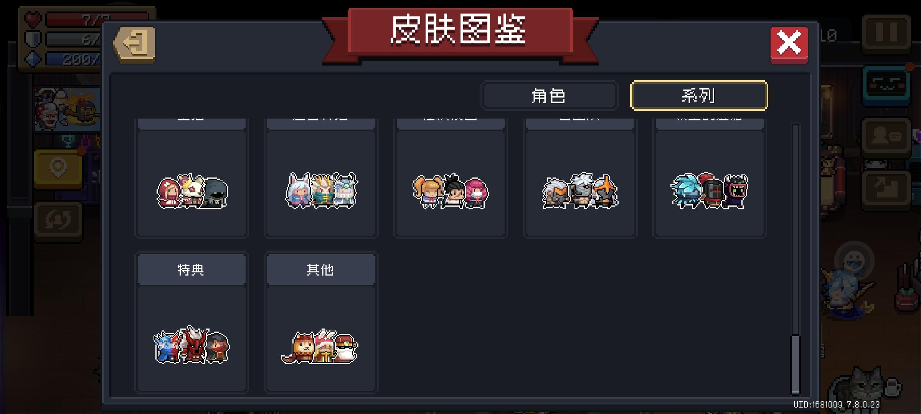This screenshot has height=414, width=921.
Task: Click the pause button icon
Action: pos(886,34)
